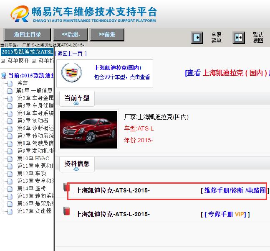Click the full-screen menu icon beside 全屏菜单
The image size is (270, 251).
[x=197, y=38]
